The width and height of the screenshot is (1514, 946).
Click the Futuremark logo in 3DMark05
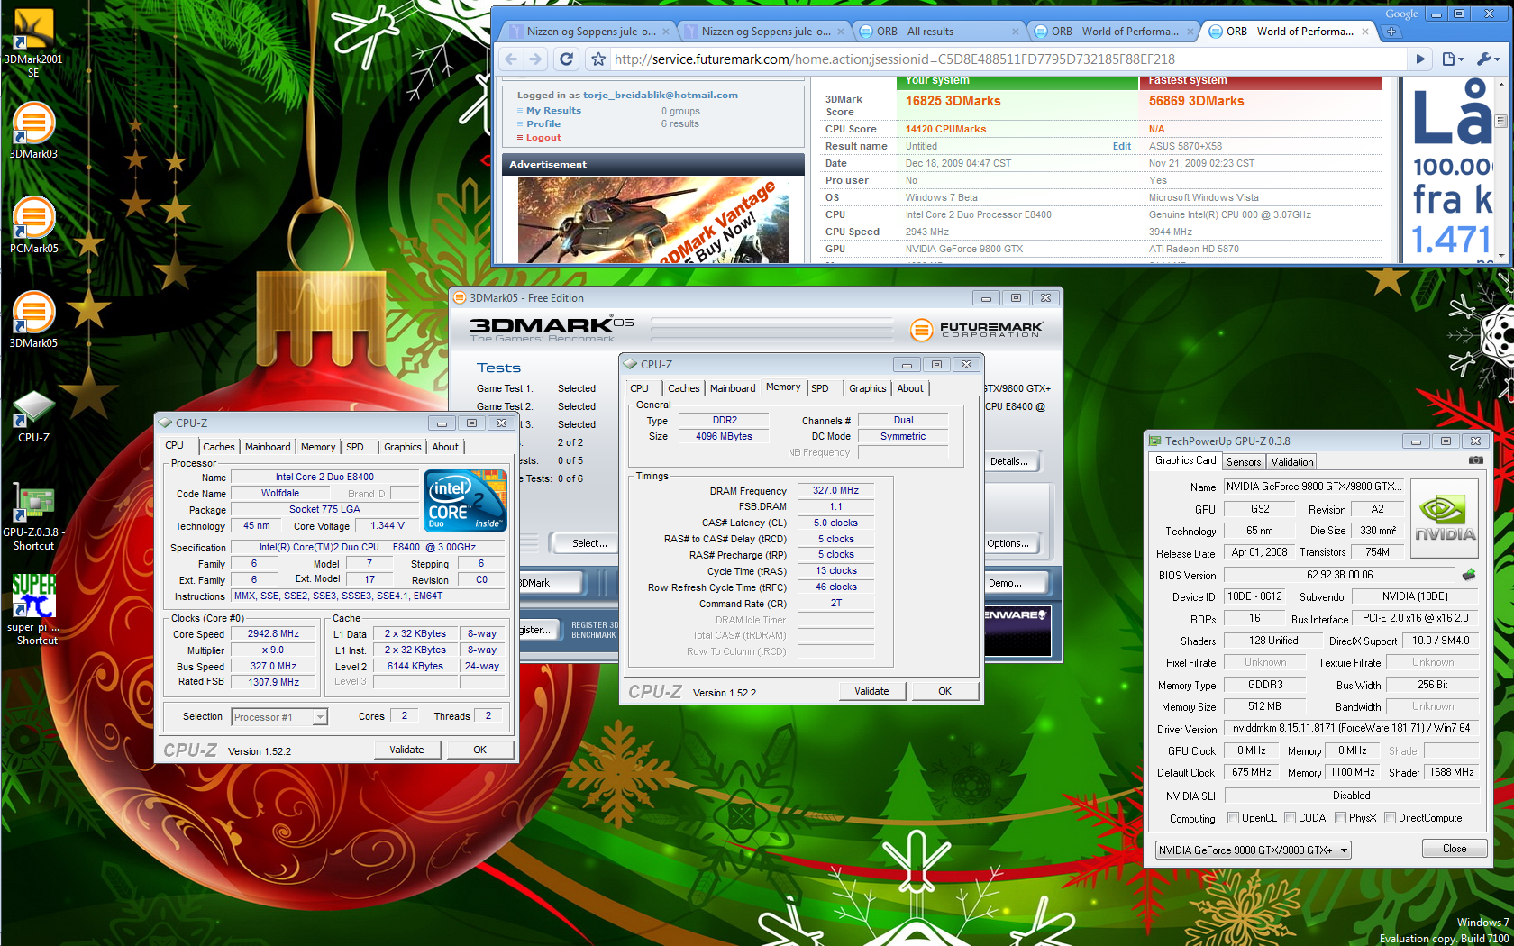coord(976,330)
